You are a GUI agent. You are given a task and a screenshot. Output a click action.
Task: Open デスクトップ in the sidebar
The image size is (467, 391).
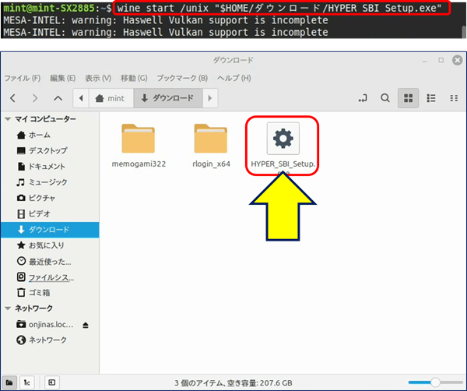50,151
